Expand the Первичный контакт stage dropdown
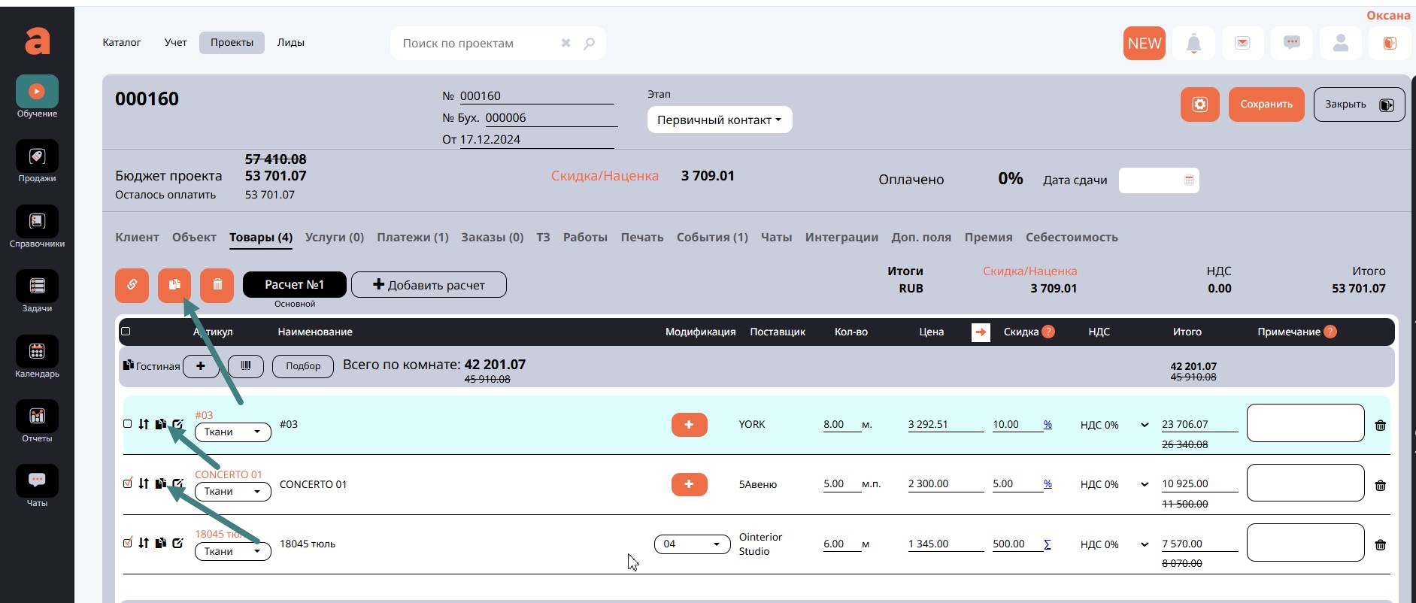Screen dimensions: 1416x603 pos(719,120)
